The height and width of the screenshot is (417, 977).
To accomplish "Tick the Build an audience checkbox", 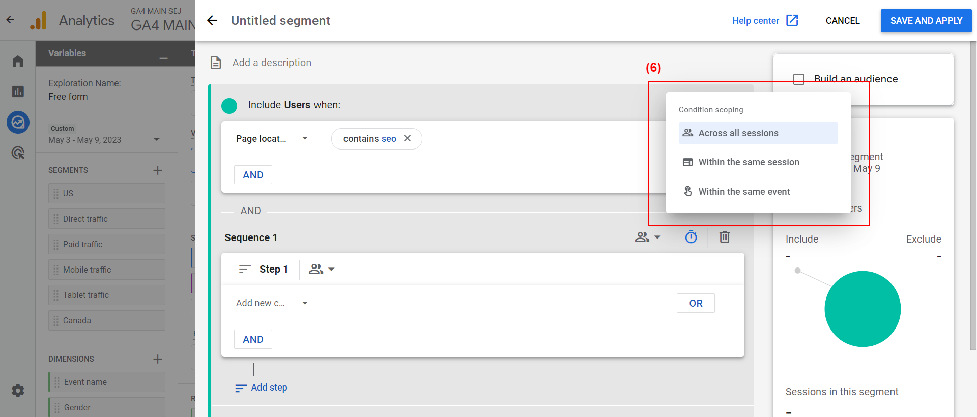I will 799,79.
